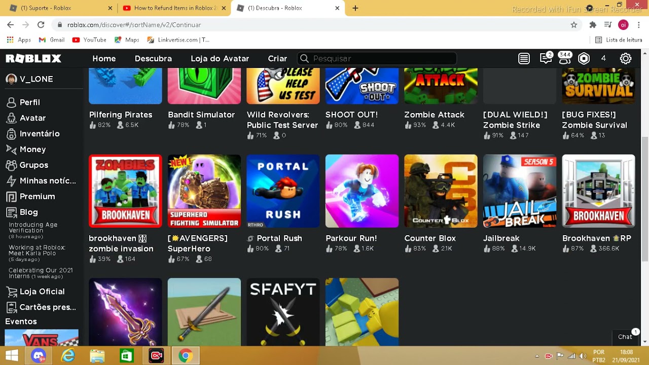Open File Explorer from the taskbar
649x365 pixels.
(97, 356)
